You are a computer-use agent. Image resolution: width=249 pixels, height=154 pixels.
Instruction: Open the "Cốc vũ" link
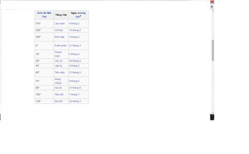[x=59, y=61]
